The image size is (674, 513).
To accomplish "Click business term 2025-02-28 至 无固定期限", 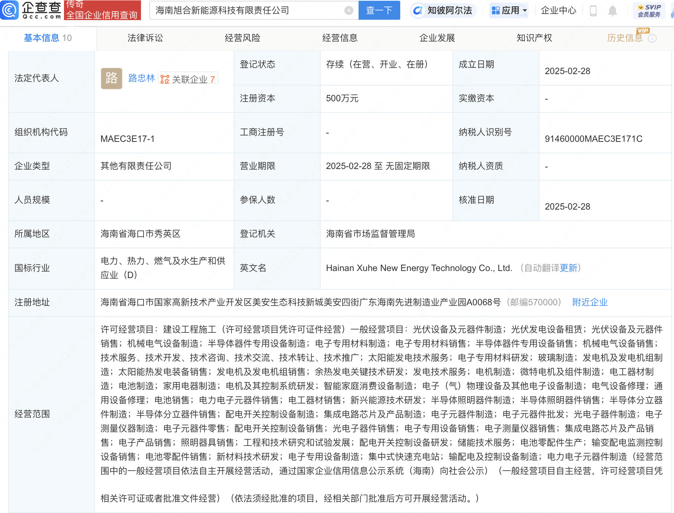I will point(378,166).
